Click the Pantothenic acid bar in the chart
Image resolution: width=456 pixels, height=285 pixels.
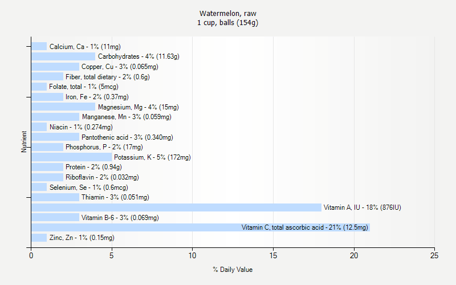55,137
